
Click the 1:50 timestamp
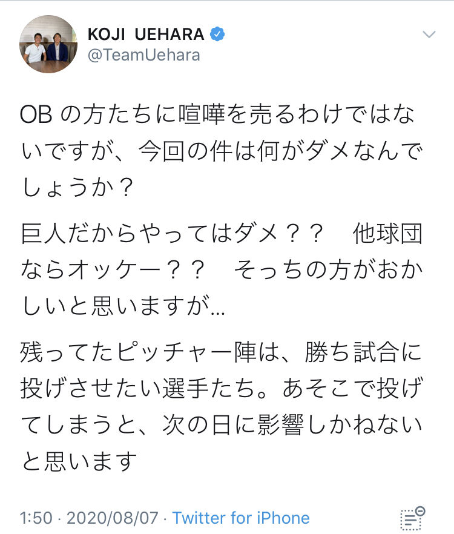(36, 518)
